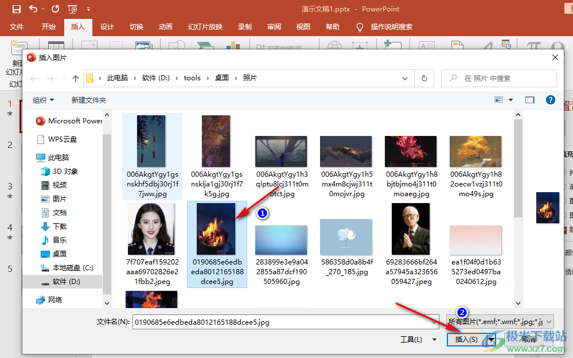Select 网络 in the navigation pane
This screenshot has height=358, width=573.
[x=49, y=300]
